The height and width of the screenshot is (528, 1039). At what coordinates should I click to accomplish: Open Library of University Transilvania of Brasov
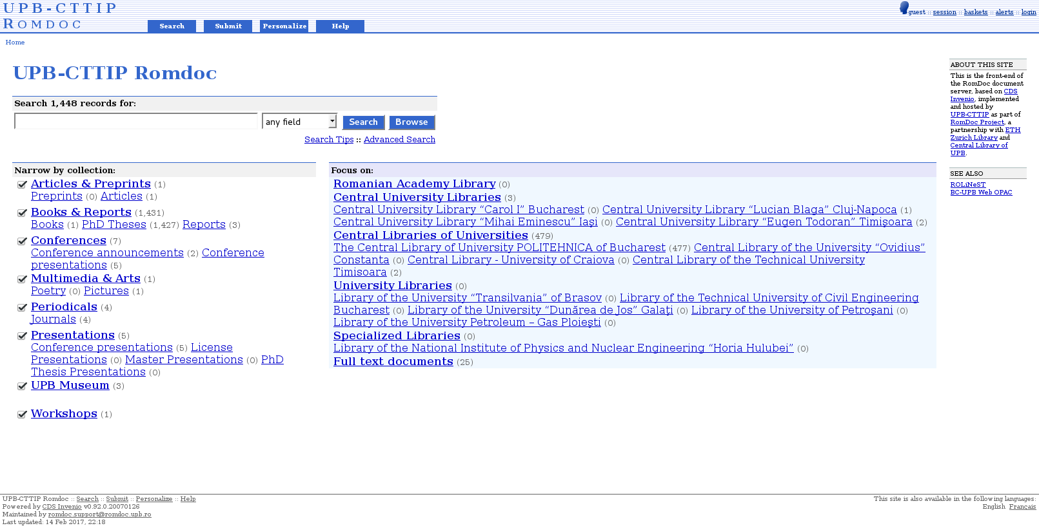pos(468,298)
